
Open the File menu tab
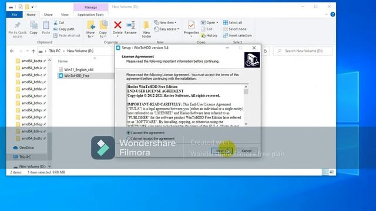click(14, 15)
